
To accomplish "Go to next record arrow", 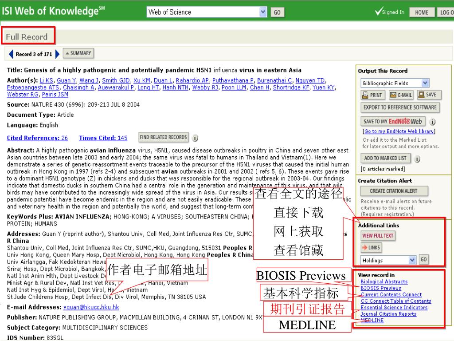I will tap(57, 54).
